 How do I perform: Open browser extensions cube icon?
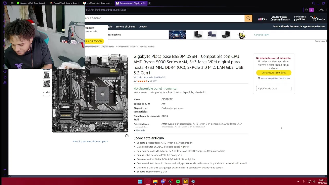click(x=307, y=10)
